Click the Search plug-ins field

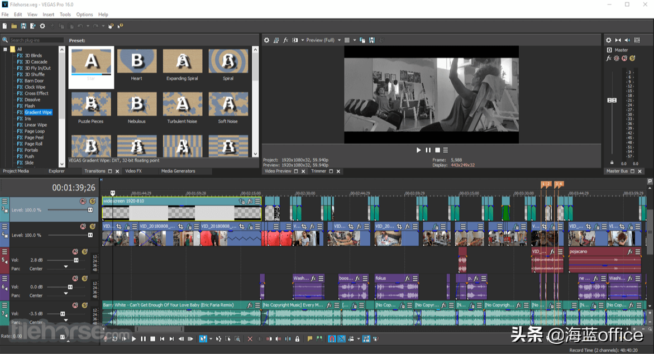36,40
